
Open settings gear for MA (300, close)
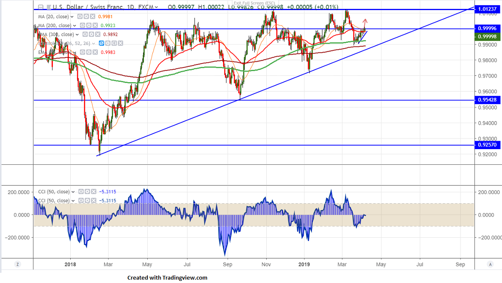91,35
